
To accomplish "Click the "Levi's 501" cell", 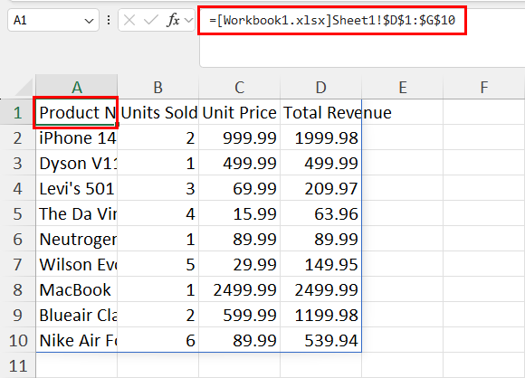I will [x=77, y=188].
